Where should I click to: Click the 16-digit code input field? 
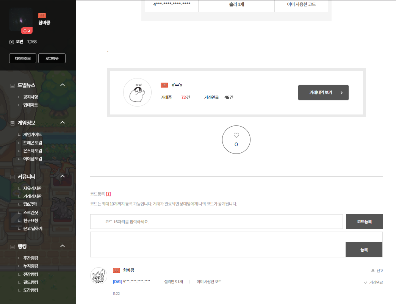click(x=216, y=222)
